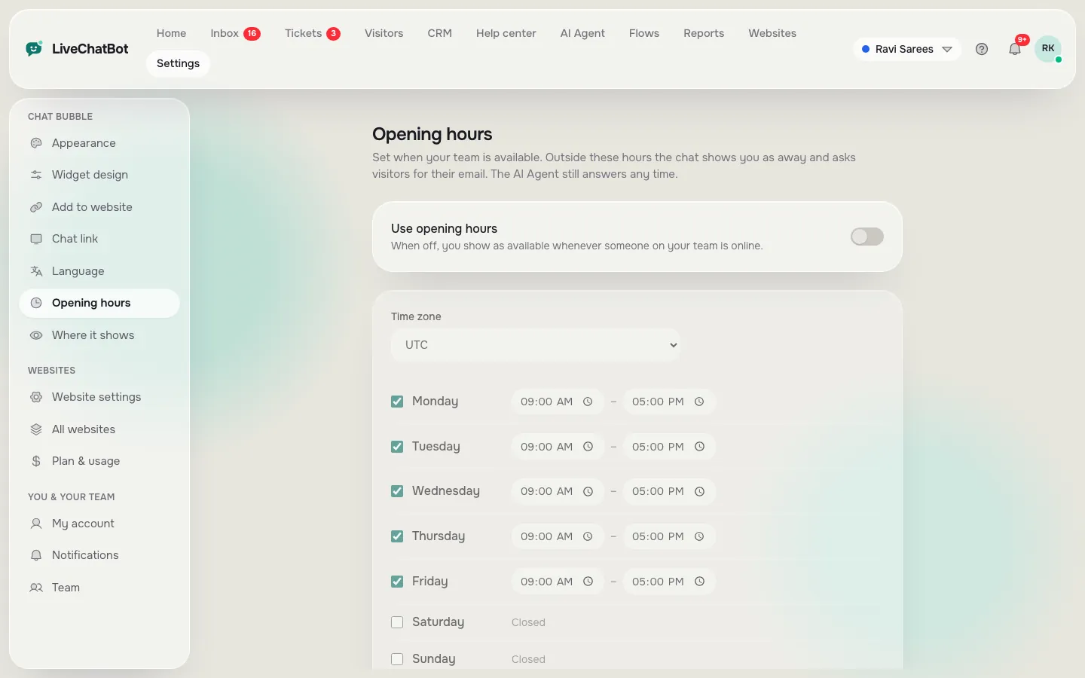1085x678 pixels.
Task: Click the clock icon in Friday end time
Action: pos(699,582)
